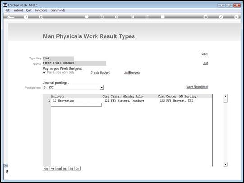
Task: Click the grid scrollbar down arrow
Action: point(226,165)
